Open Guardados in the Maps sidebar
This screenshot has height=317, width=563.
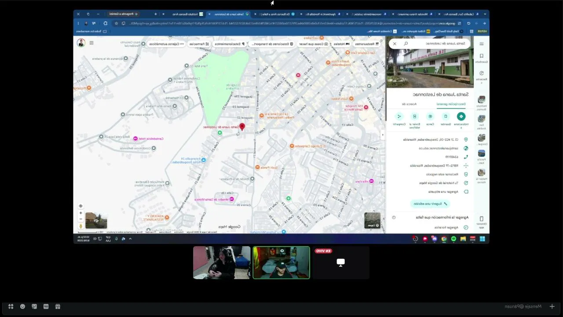tap(482, 58)
